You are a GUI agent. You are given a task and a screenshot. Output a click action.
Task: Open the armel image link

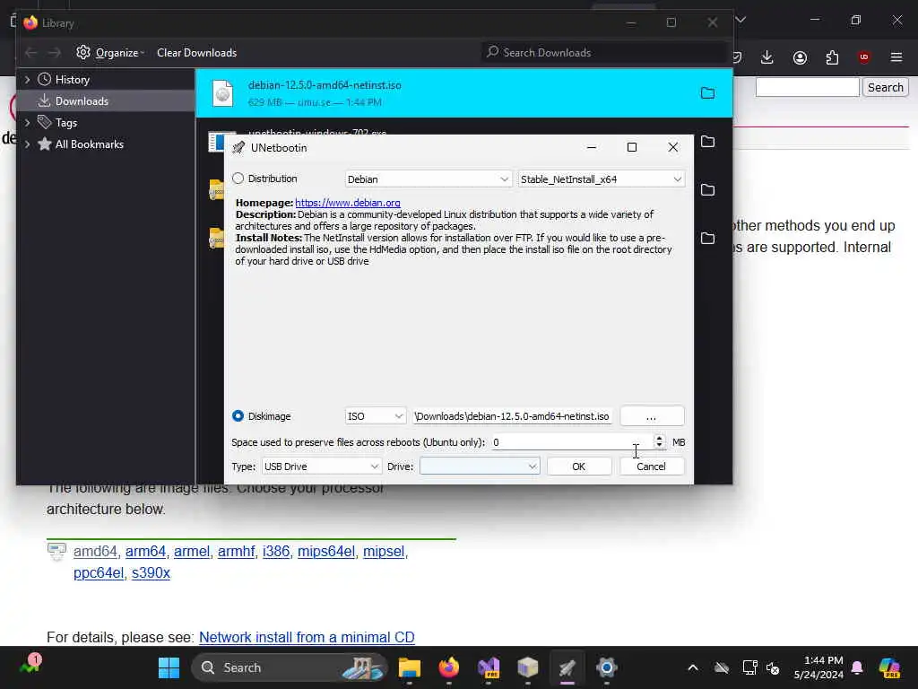pyautogui.click(x=192, y=552)
